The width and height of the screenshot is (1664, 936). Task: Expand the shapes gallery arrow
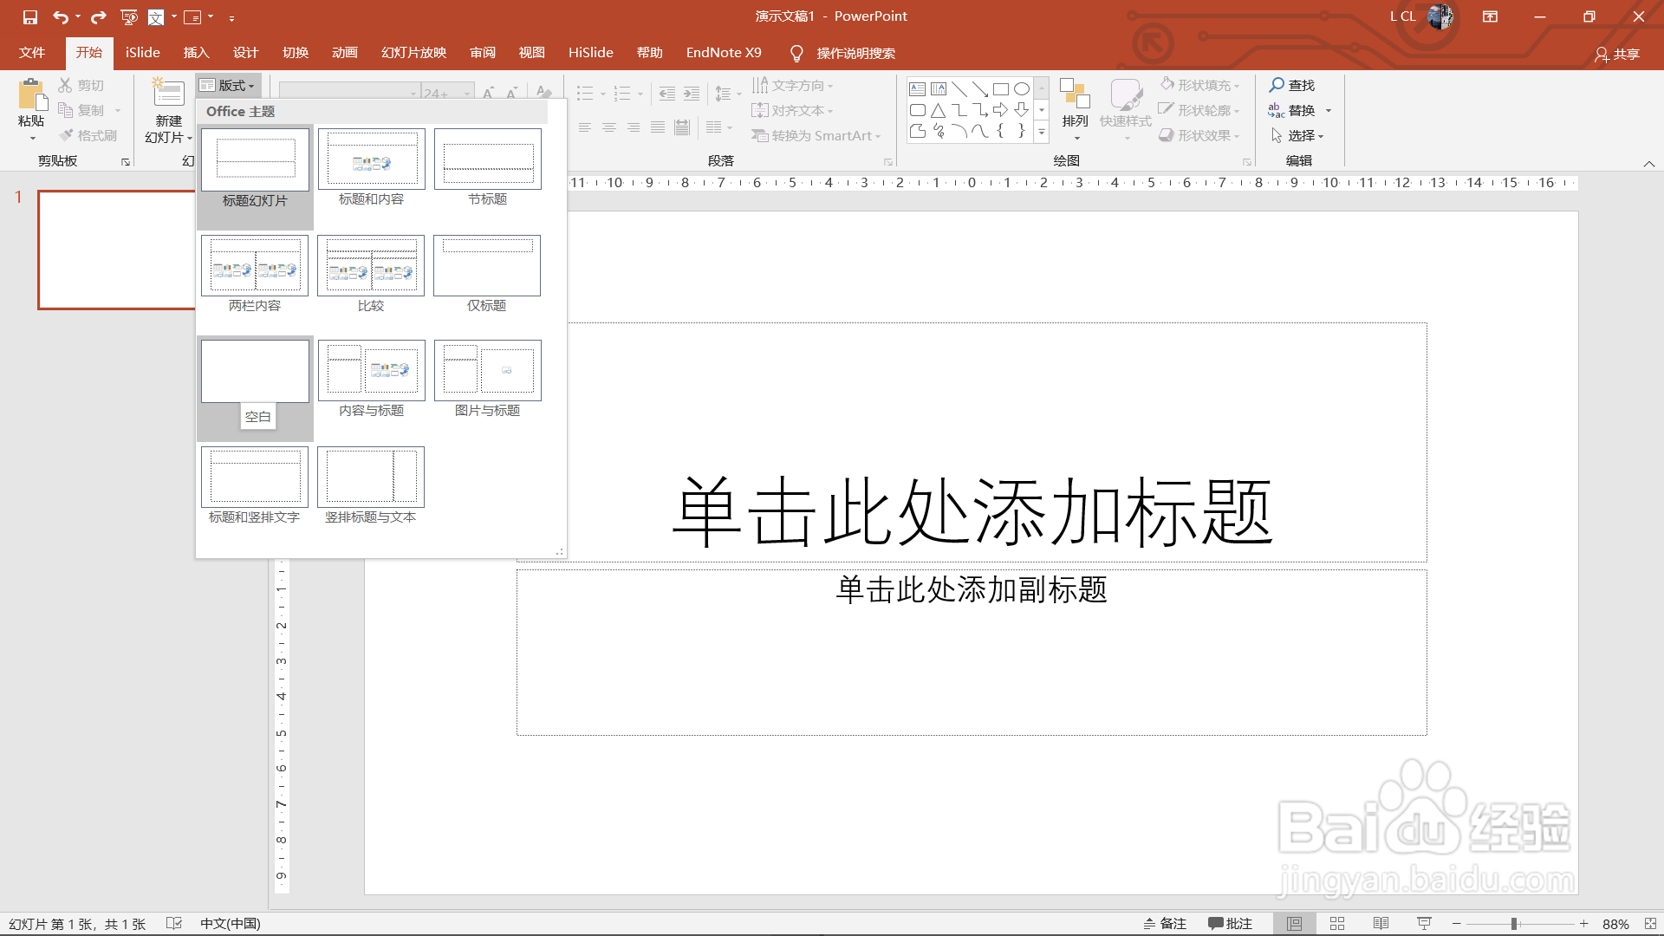[1042, 132]
